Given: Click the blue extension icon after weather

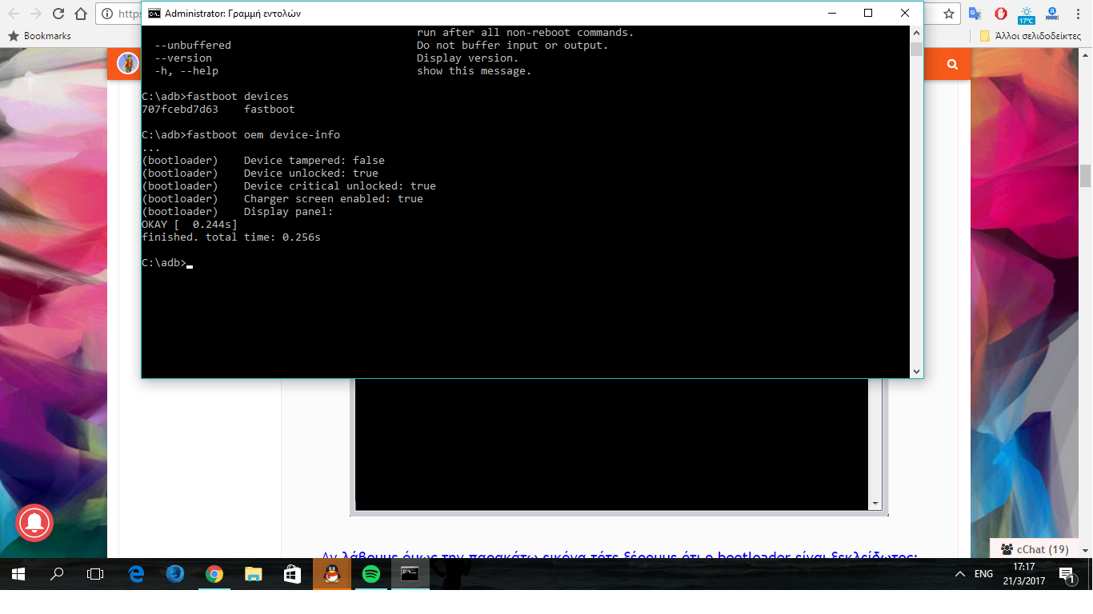Looking at the screenshot, I should 1052,14.
